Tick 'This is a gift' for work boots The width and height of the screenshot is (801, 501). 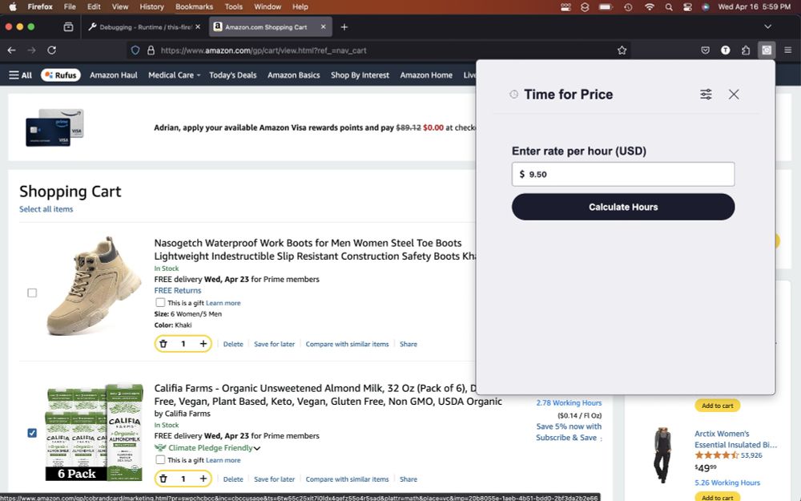(160, 303)
